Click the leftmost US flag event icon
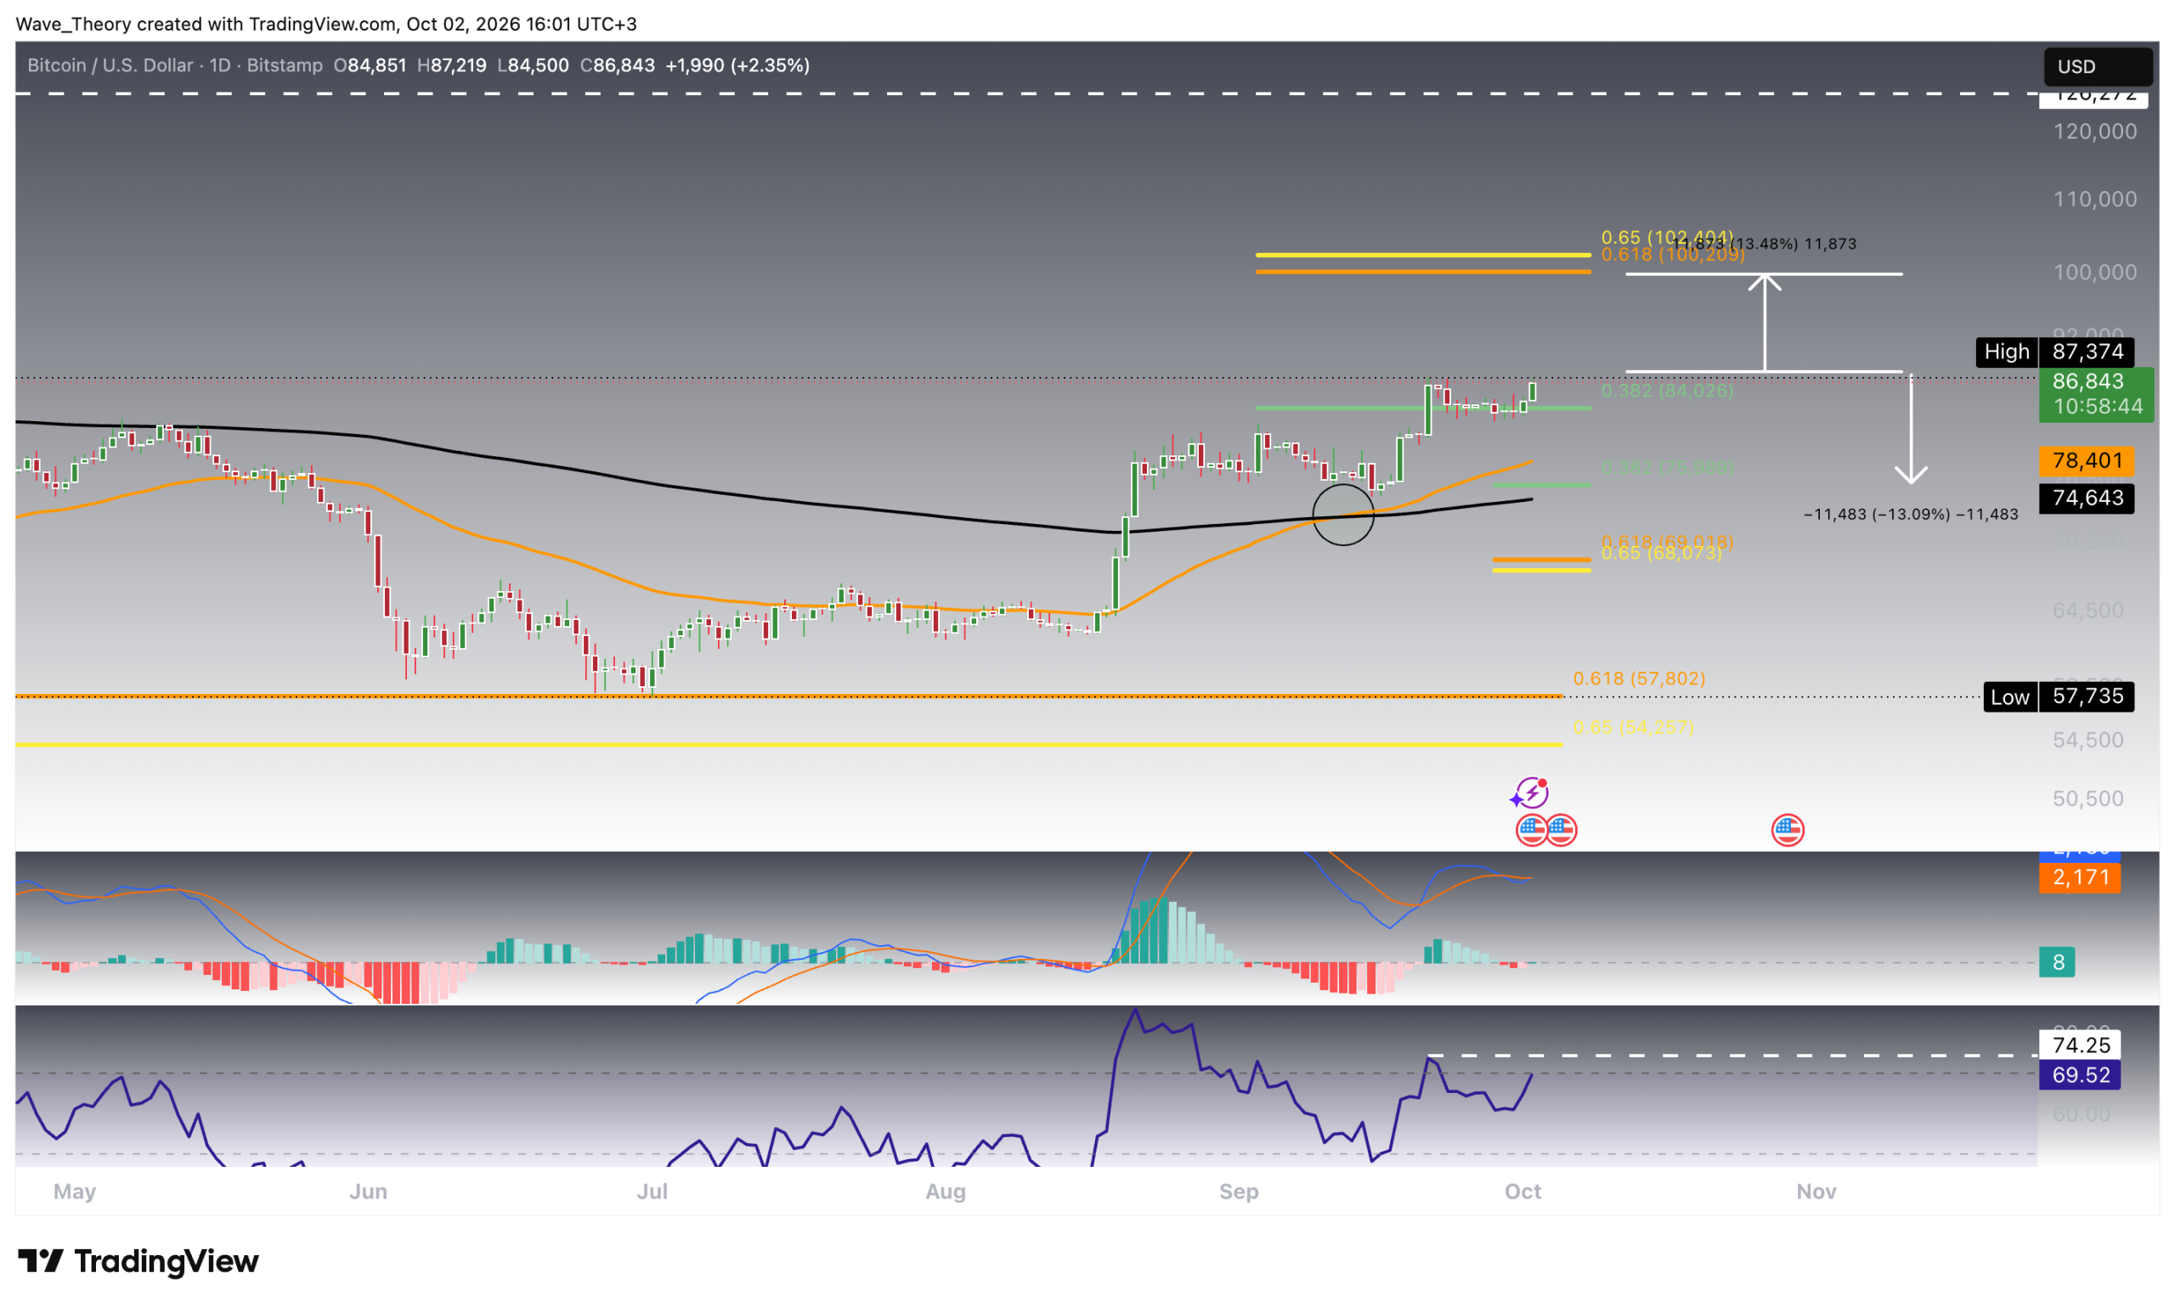 pyautogui.click(x=1531, y=829)
